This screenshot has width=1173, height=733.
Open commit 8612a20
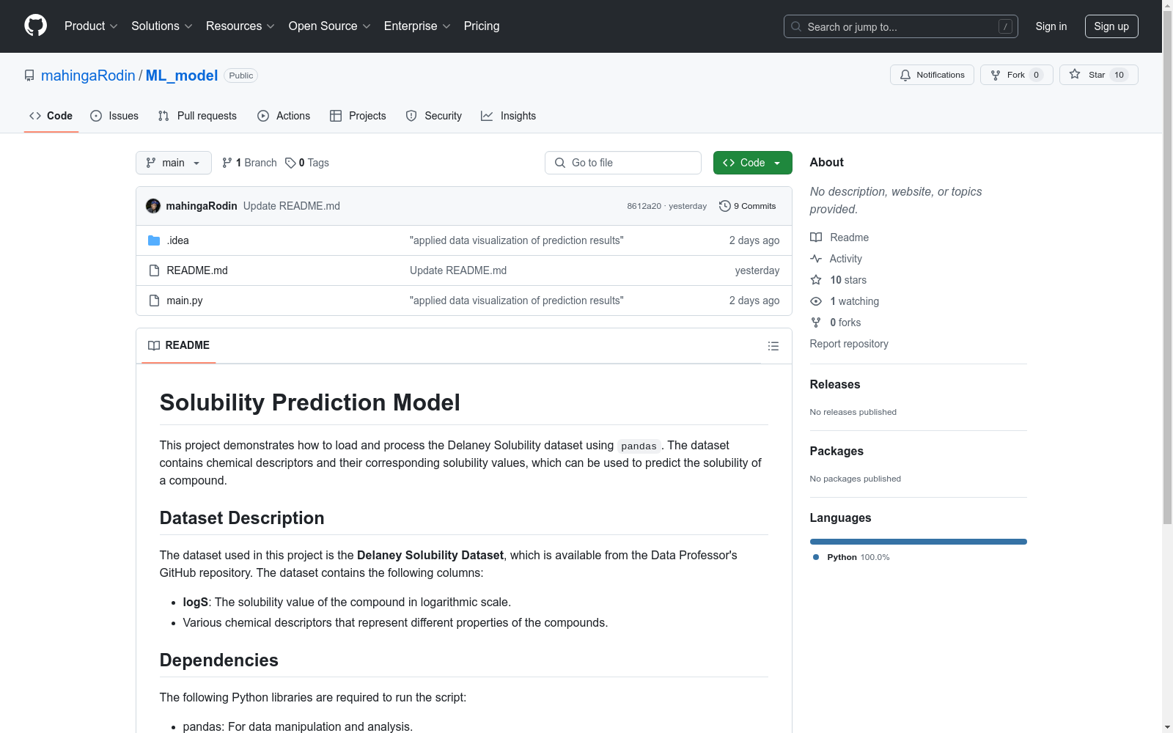[644, 206]
